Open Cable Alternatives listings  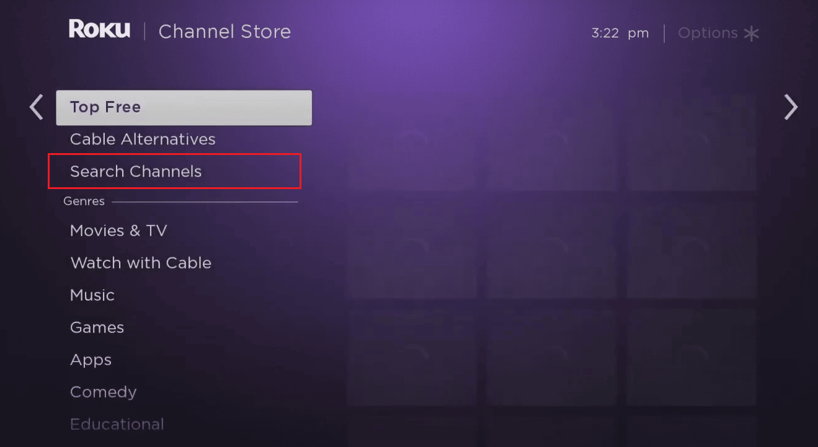143,139
